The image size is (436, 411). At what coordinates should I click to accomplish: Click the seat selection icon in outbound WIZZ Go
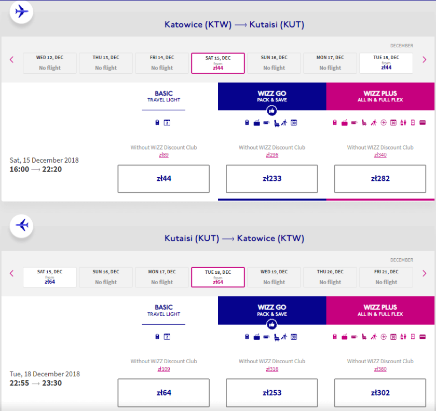tap(275, 123)
